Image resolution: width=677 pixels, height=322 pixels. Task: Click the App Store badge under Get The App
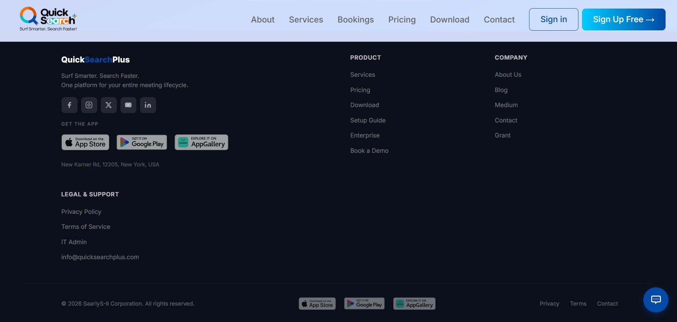[x=85, y=142]
